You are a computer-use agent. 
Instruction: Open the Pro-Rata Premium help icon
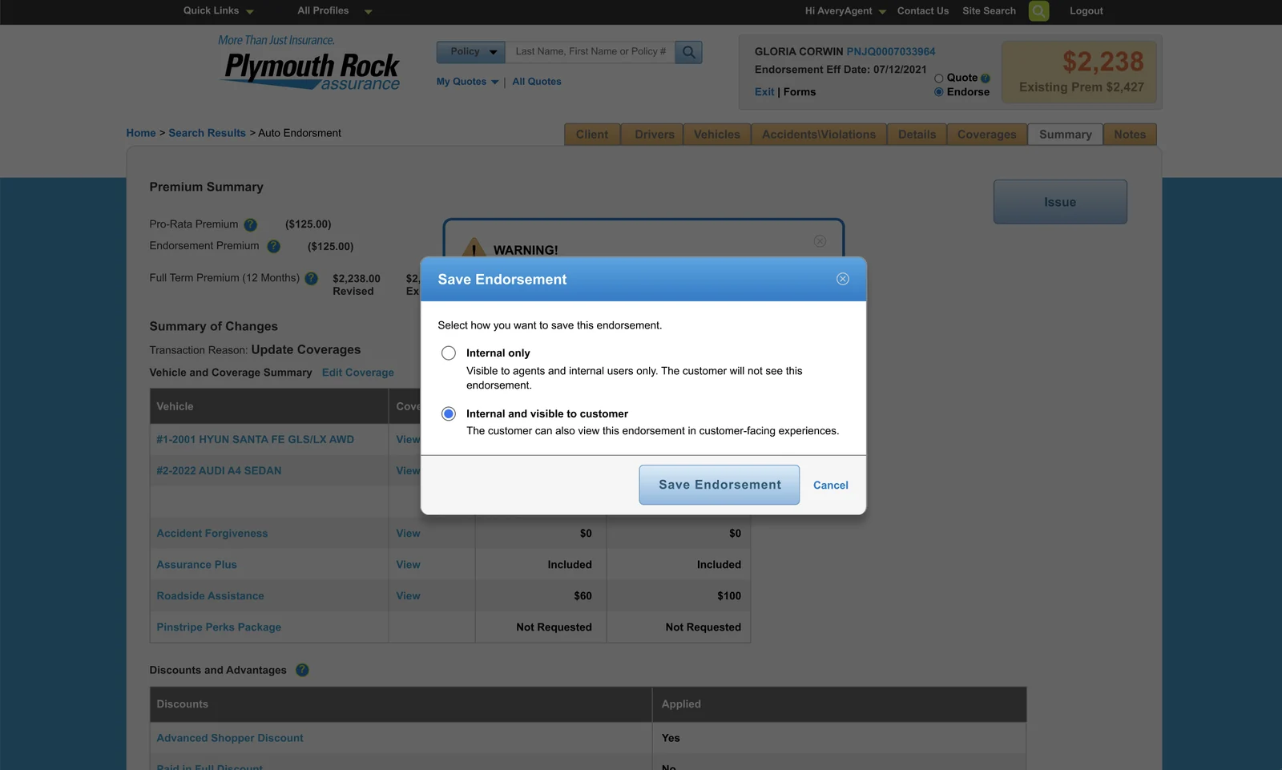click(x=251, y=225)
